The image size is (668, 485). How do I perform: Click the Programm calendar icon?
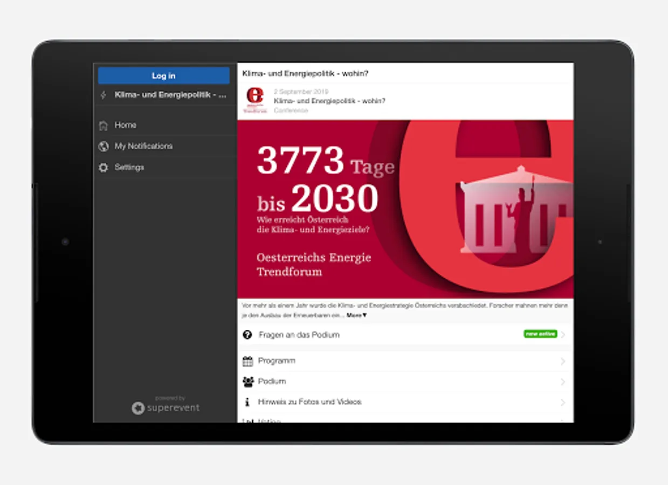[248, 361]
